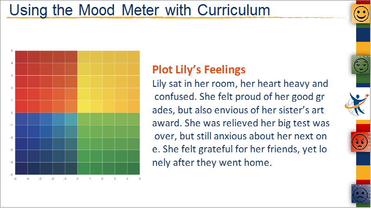This screenshot has height=209, width=371.
Task: Click the red angry face icon
Action: tap(360, 142)
